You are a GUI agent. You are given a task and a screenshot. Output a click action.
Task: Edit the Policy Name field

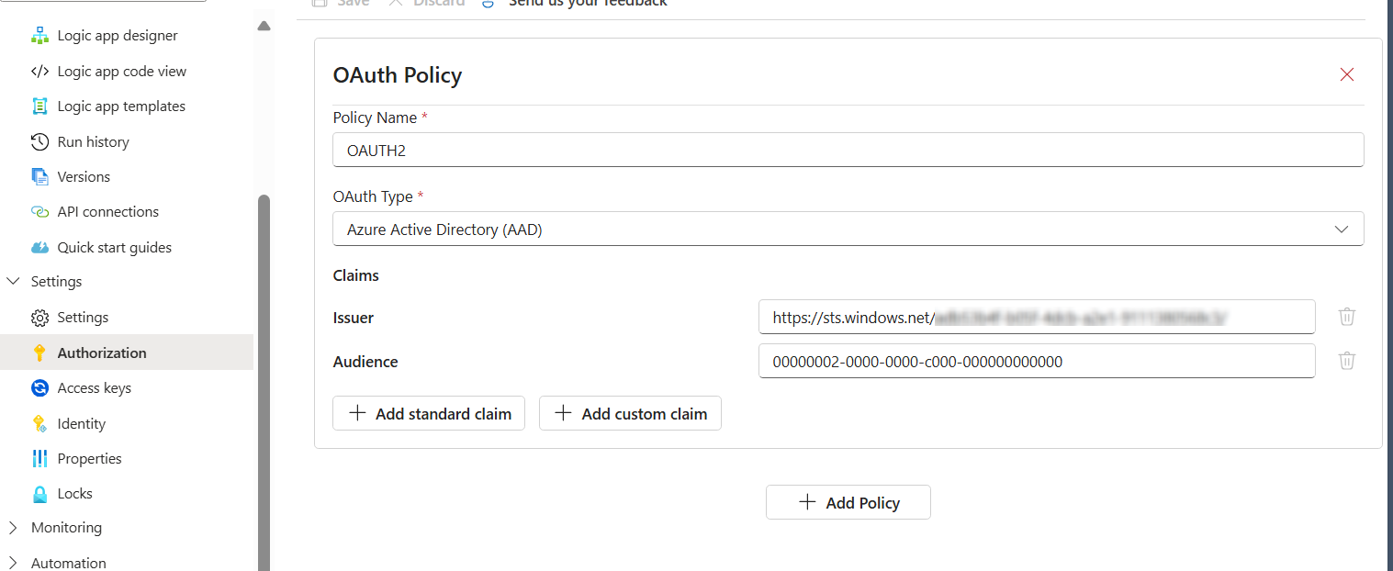coord(847,150)
